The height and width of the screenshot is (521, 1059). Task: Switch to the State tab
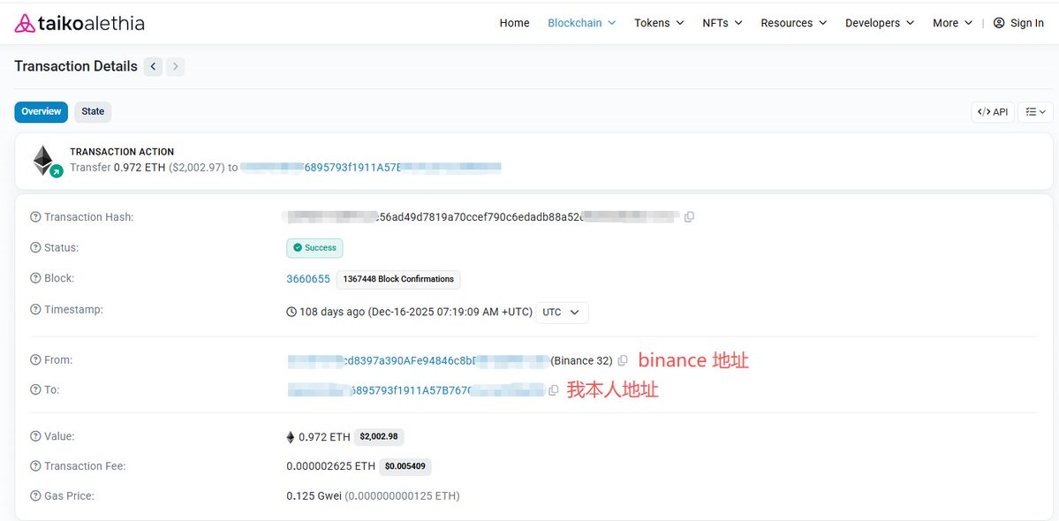pyautogui.click(x=94, y=111)
